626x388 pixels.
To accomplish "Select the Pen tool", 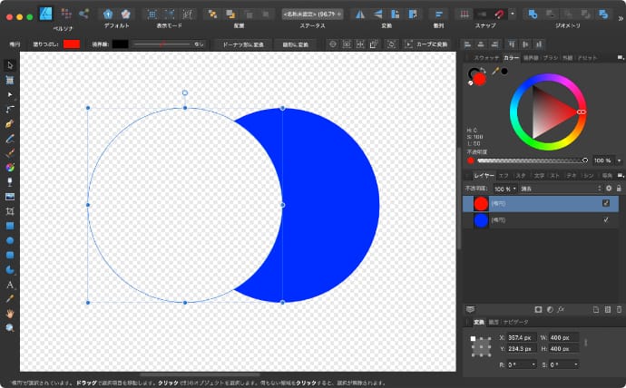I will pos(10,123).
